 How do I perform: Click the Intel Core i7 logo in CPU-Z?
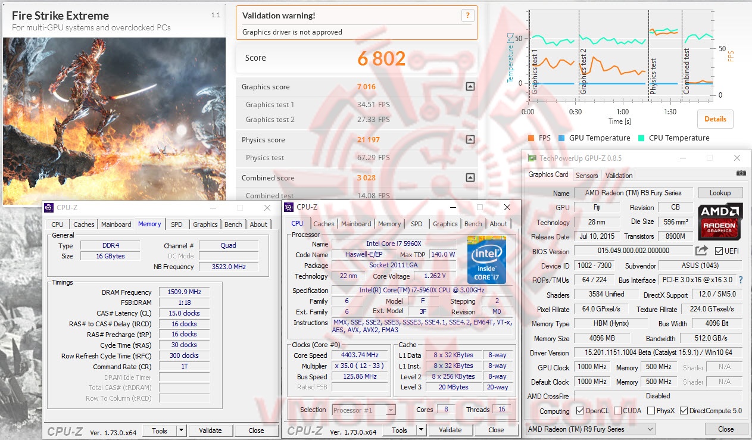coord(486,260)
